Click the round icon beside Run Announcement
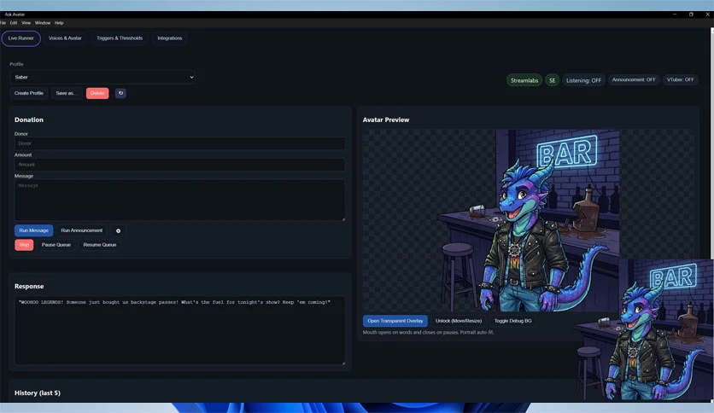The height and width of the screenshot is (413, 714). [119, 231]
